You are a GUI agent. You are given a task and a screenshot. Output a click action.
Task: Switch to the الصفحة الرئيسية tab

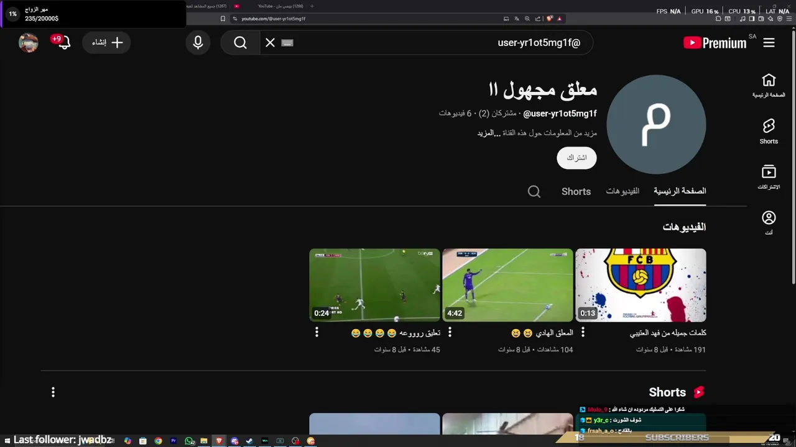680,191
